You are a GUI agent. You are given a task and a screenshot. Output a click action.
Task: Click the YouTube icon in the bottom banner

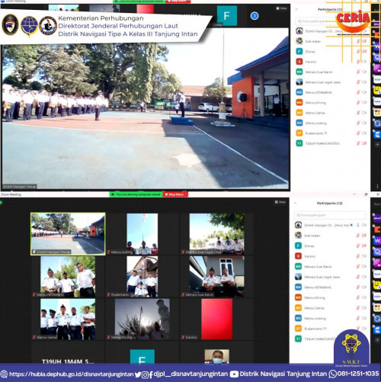234,374
